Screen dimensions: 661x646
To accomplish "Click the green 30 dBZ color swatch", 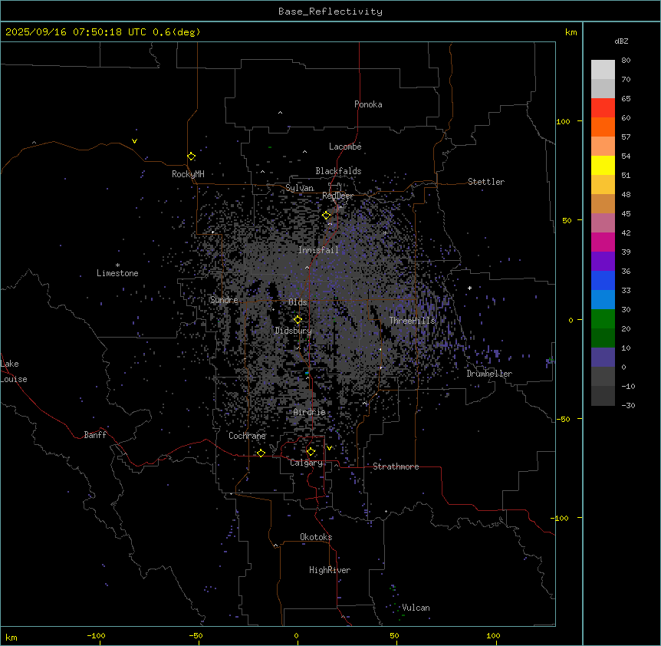I will pyautogui.click(x=603, y=319).
